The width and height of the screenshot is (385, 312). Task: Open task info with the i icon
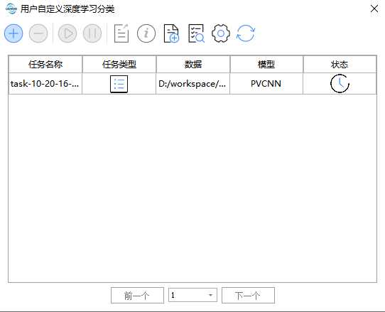coord(146,33)
